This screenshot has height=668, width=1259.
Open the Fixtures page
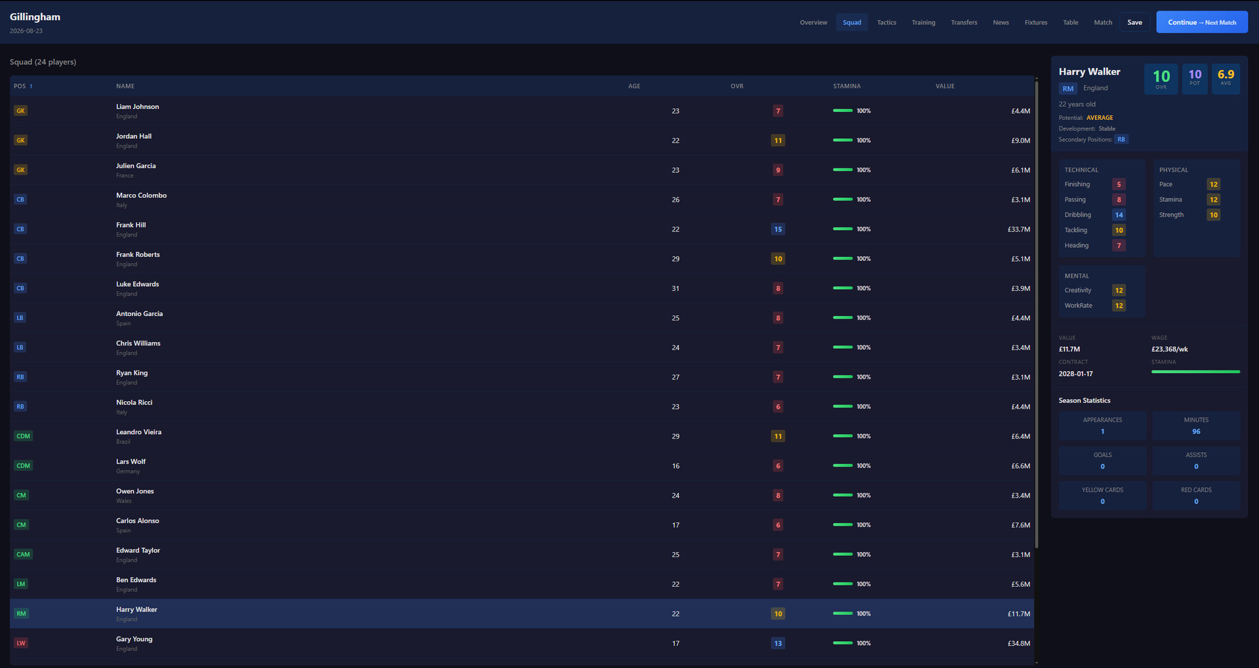(x=1036, y=22)
